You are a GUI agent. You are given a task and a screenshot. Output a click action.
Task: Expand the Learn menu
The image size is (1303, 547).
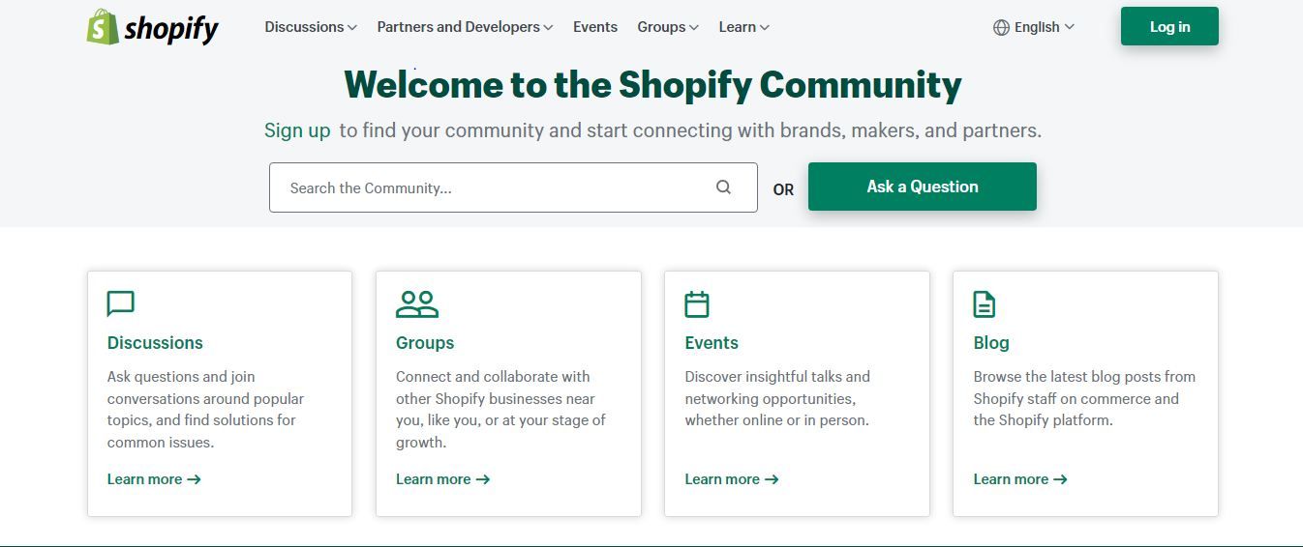[x=743, y=27]
